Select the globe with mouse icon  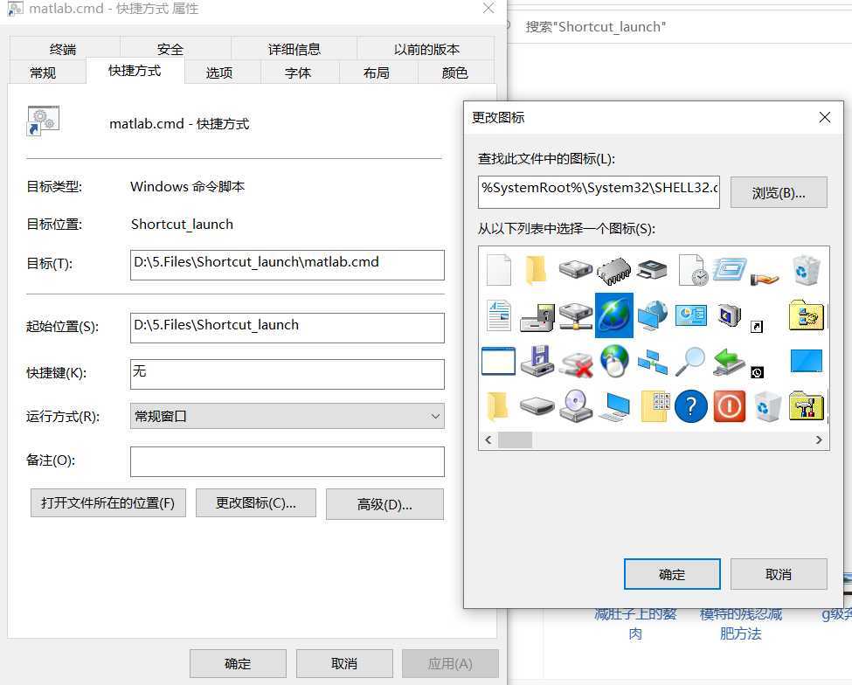(614, 361)
